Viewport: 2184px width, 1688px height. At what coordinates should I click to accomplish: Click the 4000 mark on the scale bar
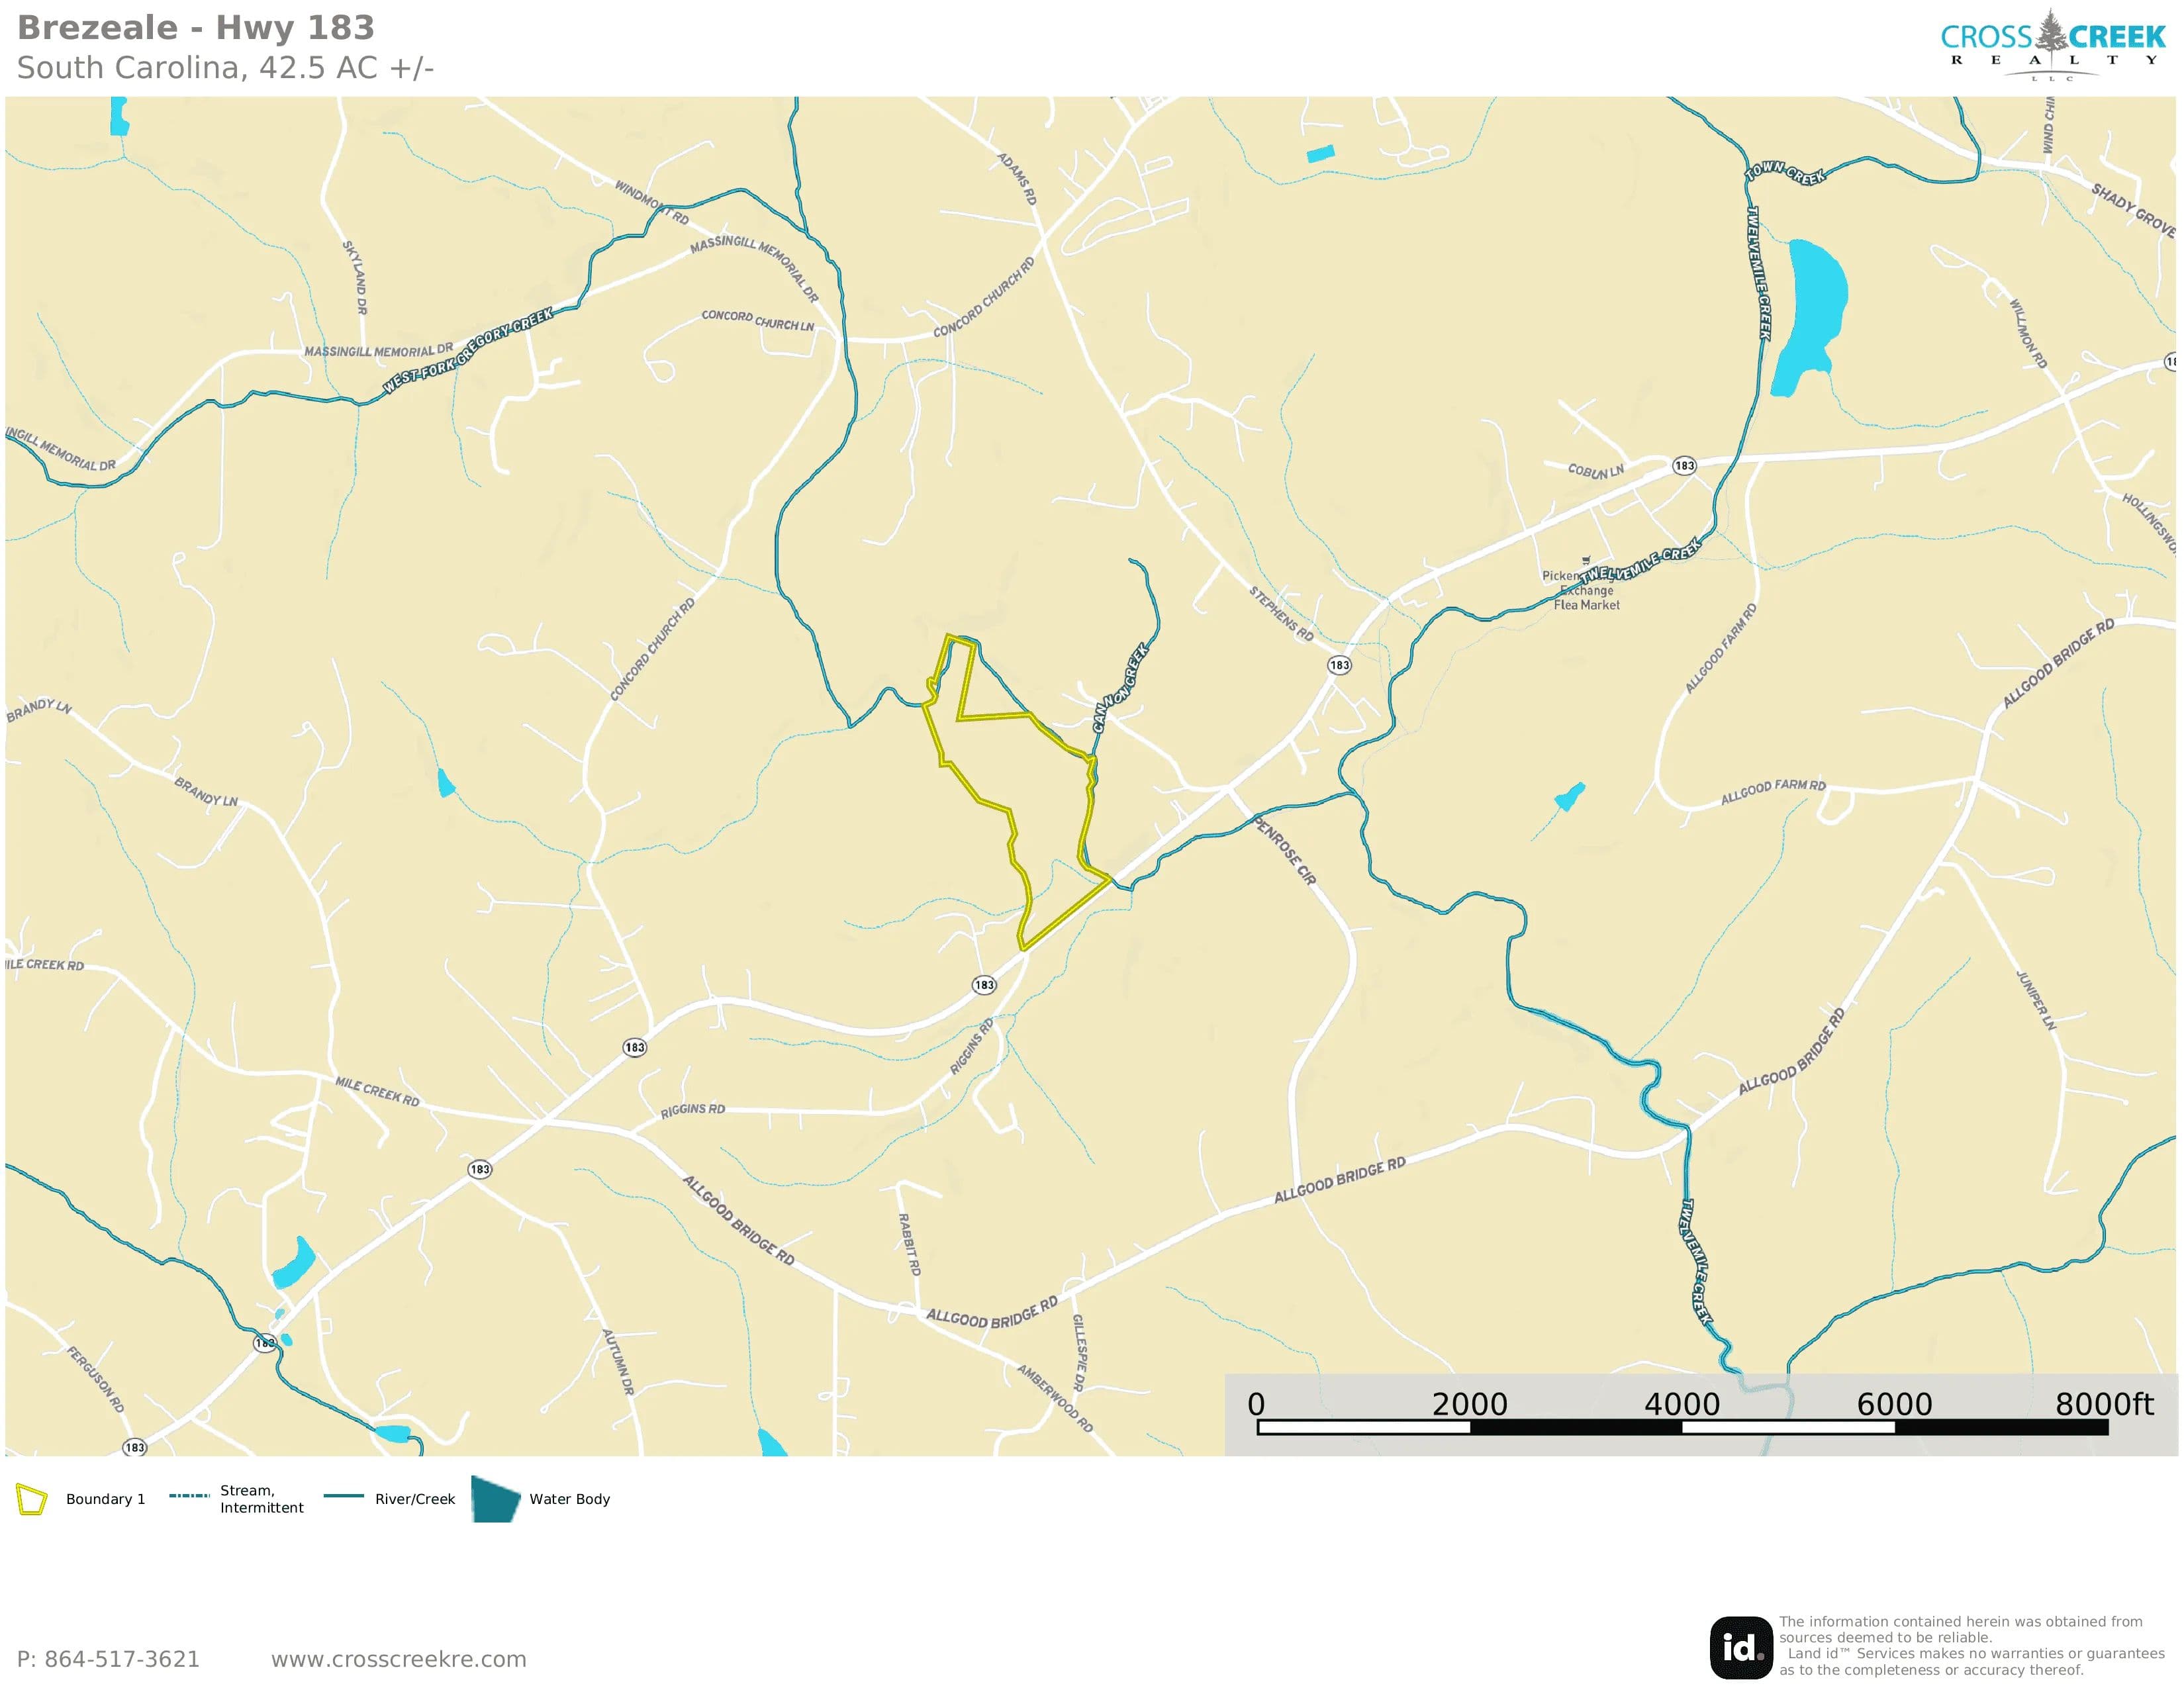1682,1404
